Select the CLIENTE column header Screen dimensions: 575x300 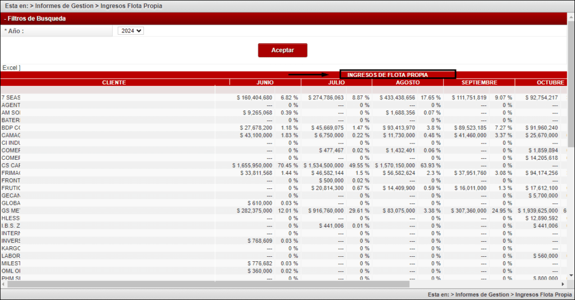tap(114, 82)
